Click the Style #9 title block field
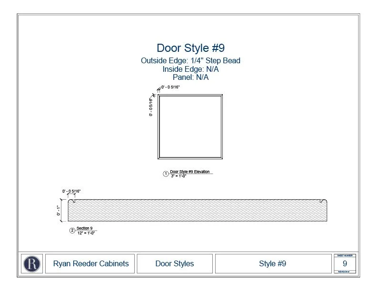 (x=273, y=263)
